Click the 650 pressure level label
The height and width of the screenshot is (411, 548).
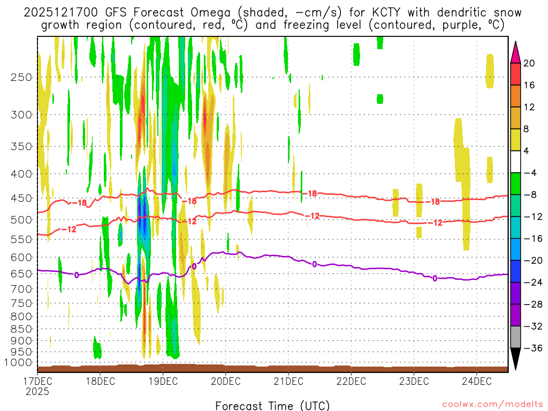[x=21, y=273]
